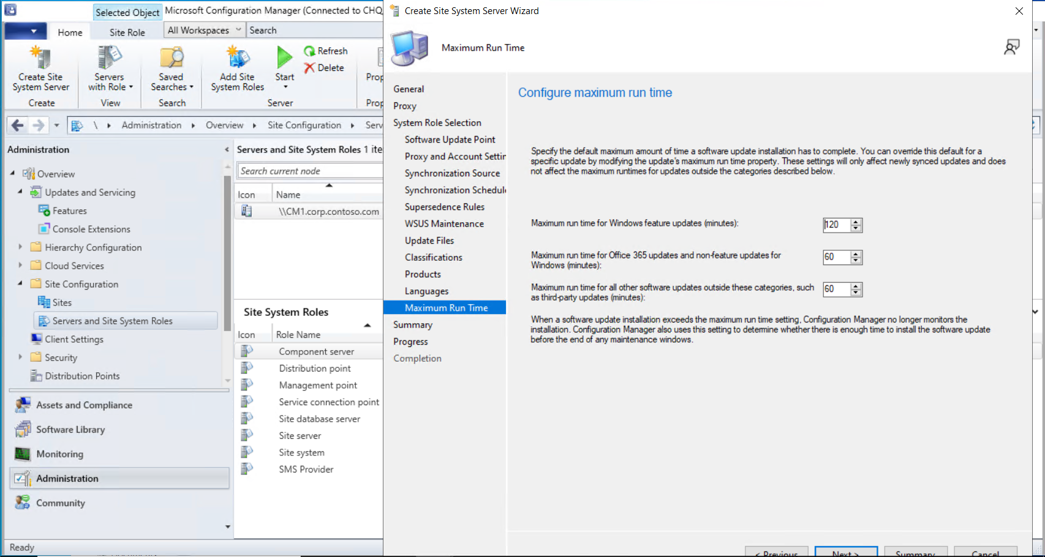This screenshot has width=1045, height=557.
Task: Click the Previous button in the wizard
Action: tap(777, 552)
